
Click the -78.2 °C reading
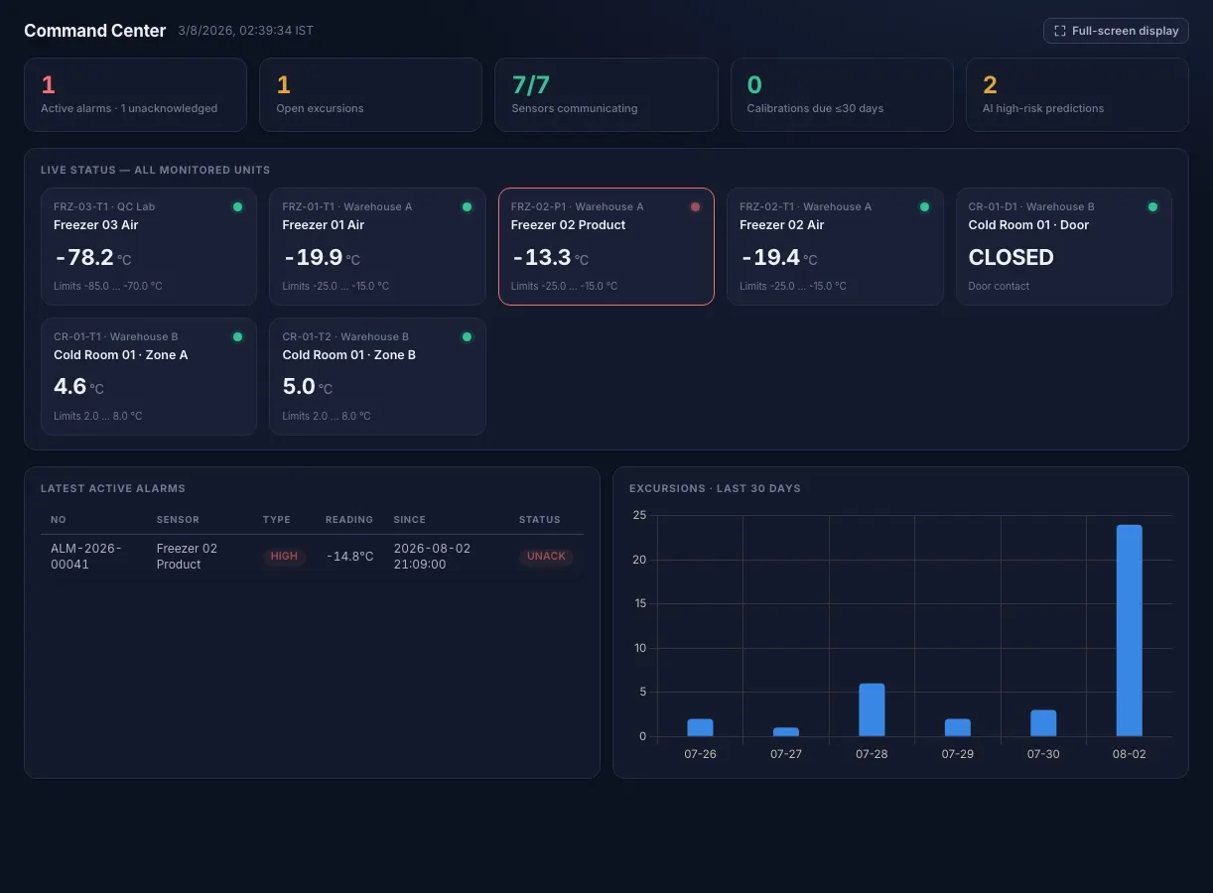coord(92,258)
